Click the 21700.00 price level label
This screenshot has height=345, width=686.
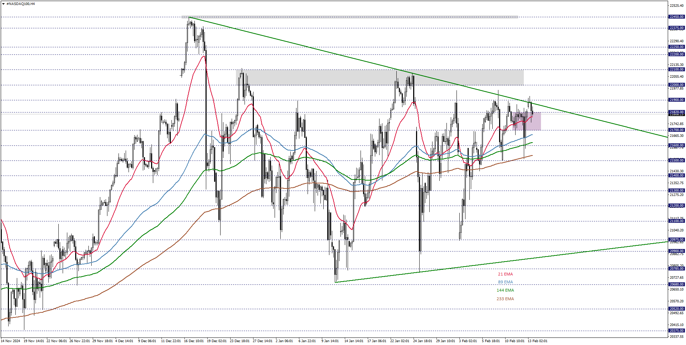pos(677,130)
